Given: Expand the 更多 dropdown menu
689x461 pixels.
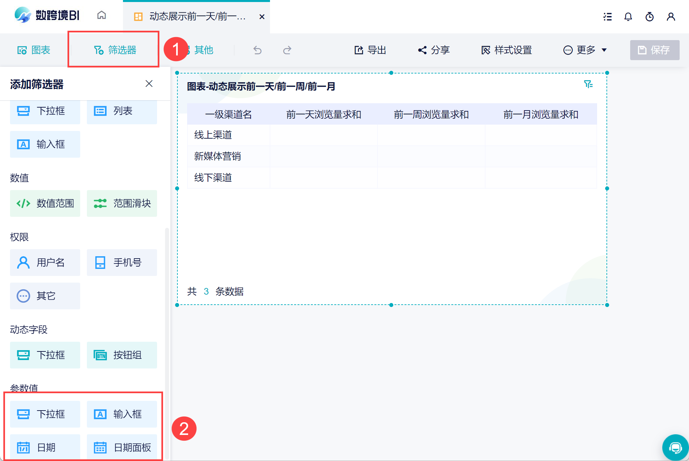Looking at the screenshot, I should (585, 50).
